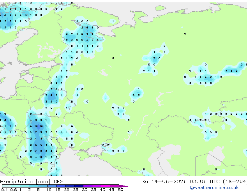
Task: Select the 1–2 mm legend color swatch
Action: [x=25, y=186]
